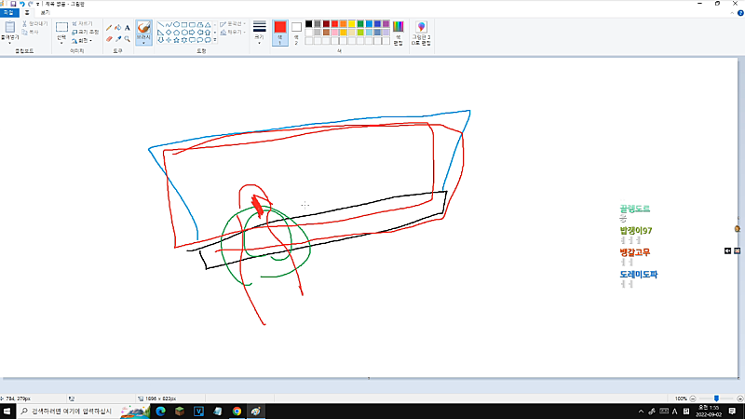This screenshot has height=419, width=745.
Task: Collapse the ribbon with the chevron
Action: 732,13
